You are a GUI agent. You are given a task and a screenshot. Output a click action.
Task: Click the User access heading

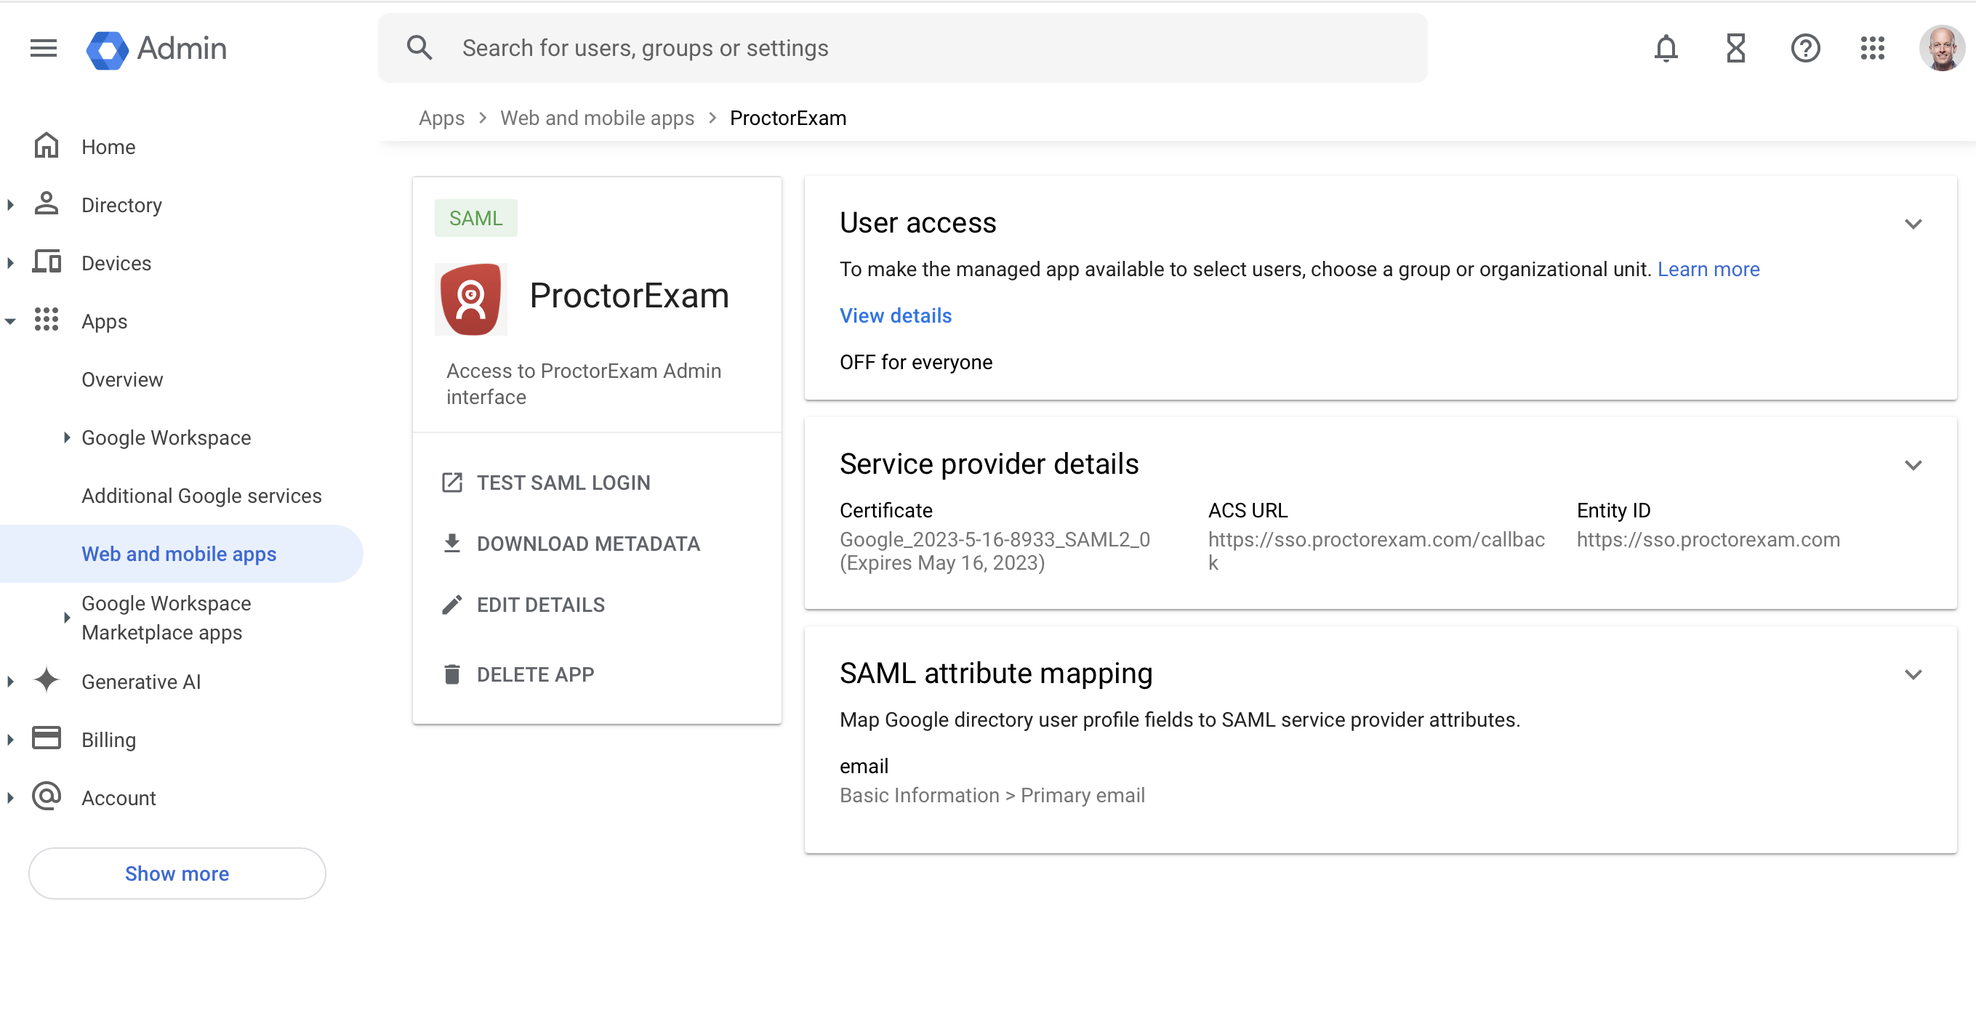(x=917, y=223)
